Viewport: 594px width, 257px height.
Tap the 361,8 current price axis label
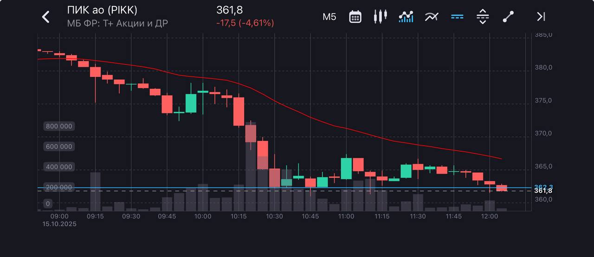[x=543, y=191]
